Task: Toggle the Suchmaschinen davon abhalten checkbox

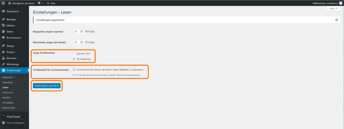Action: click(x=74, y=70)
